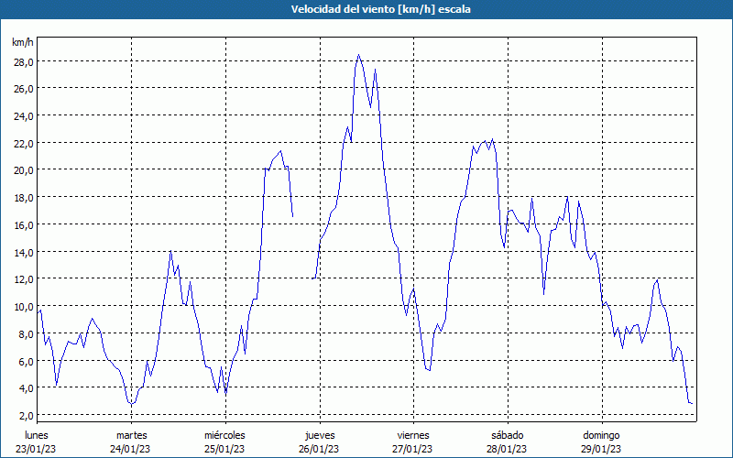The width and height of the screenshot is (733, 458).
Task: Click the 2,0 y-axis value
Action: [26, 415]
